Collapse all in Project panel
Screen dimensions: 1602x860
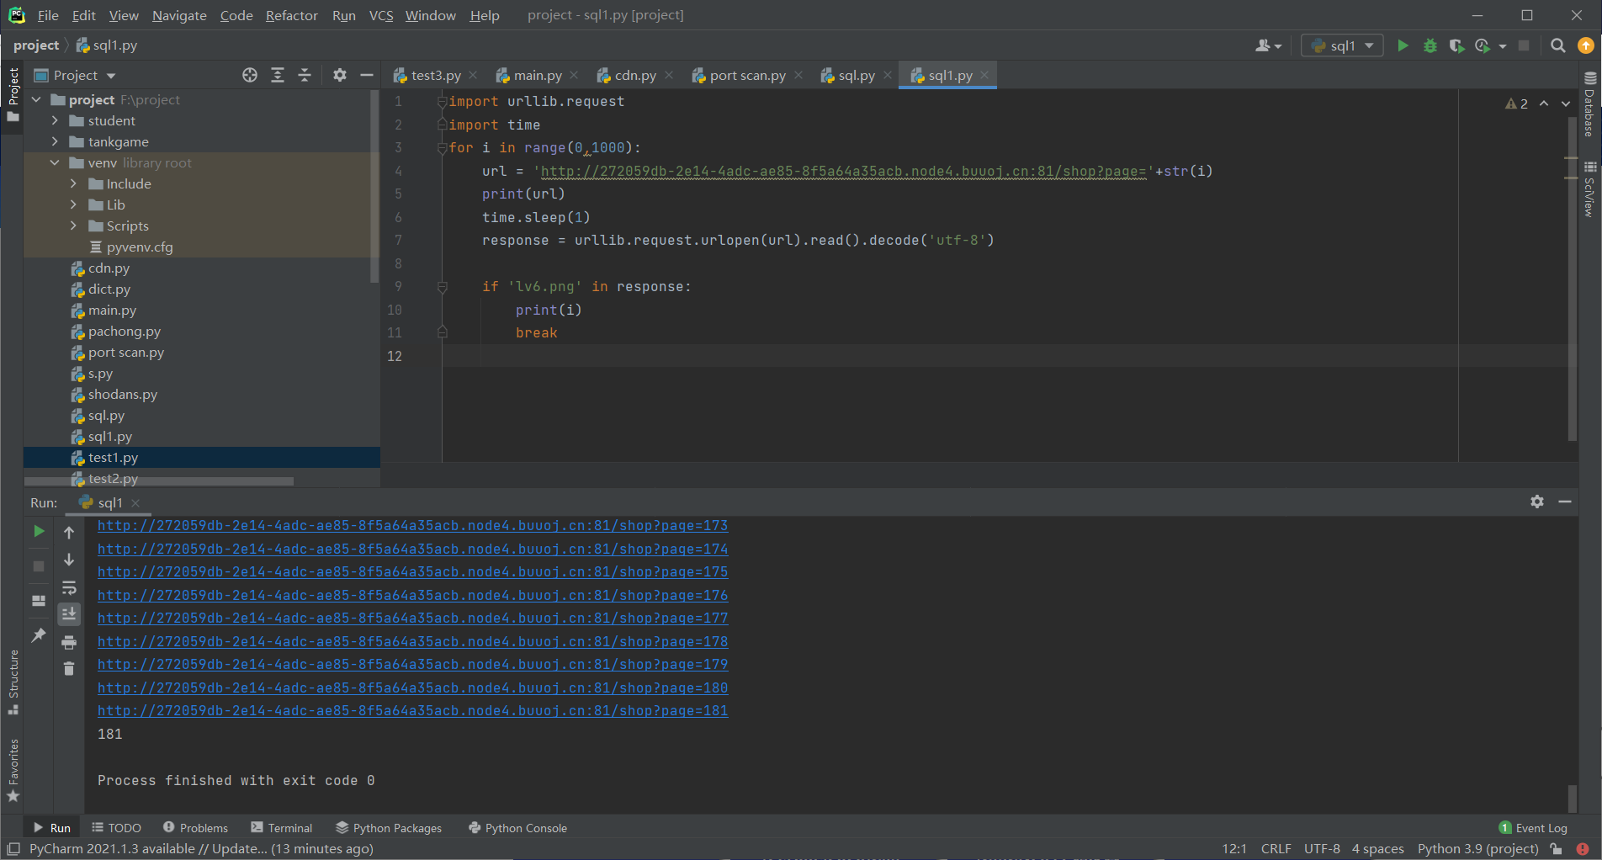[305, 75]
